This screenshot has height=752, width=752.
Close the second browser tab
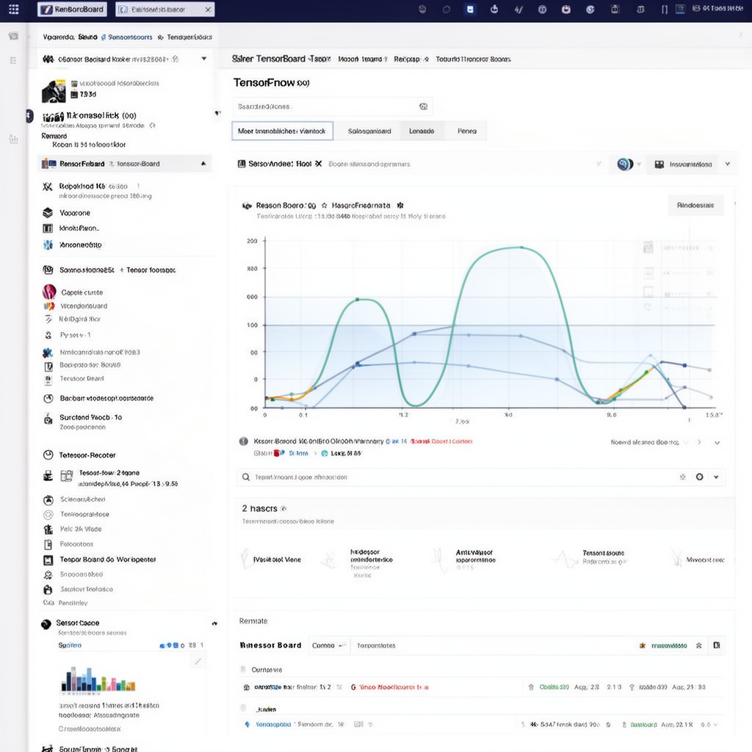(208, 10)
